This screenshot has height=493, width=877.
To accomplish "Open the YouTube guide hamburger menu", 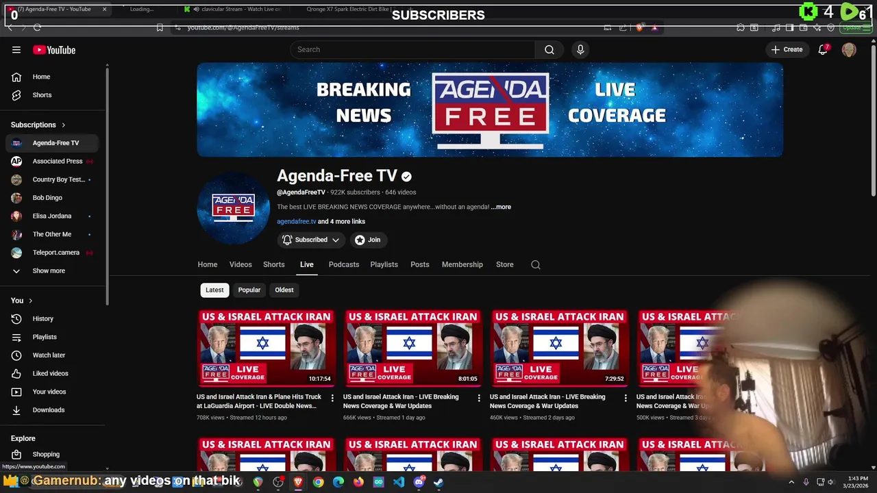I will (16, 49).
